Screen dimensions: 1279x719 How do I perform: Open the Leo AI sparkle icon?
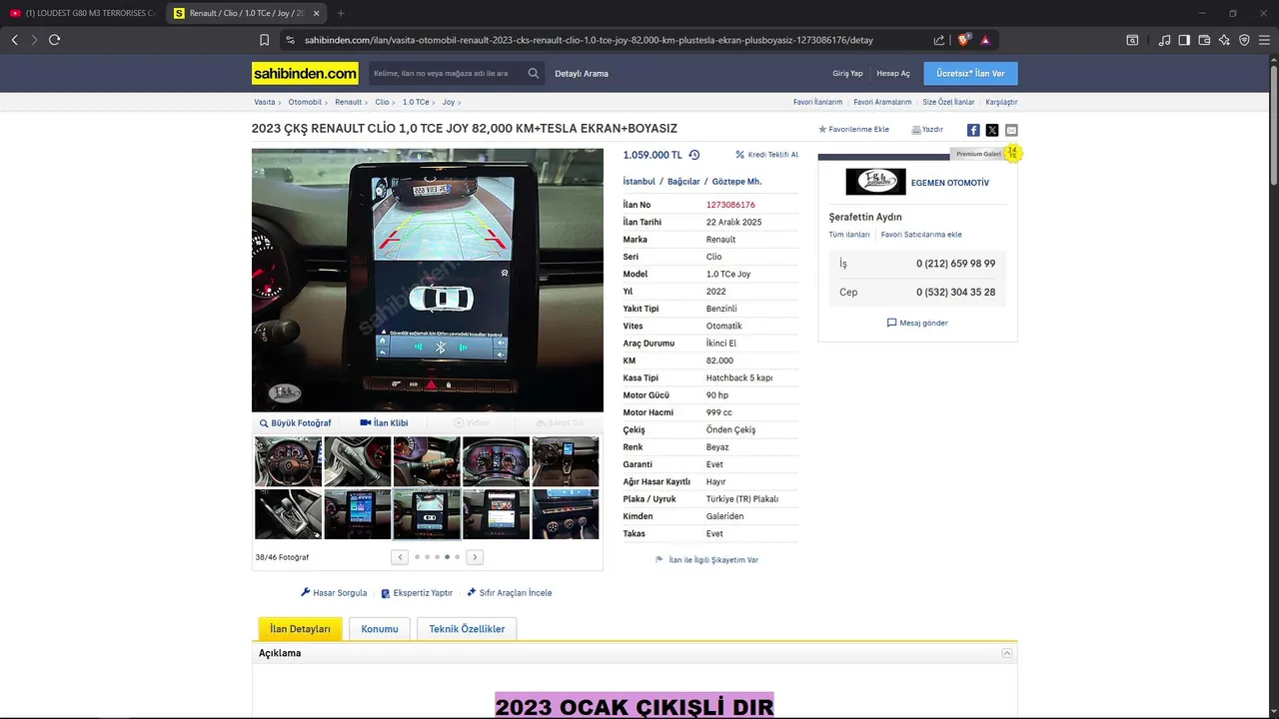[x=1224, y=40]
